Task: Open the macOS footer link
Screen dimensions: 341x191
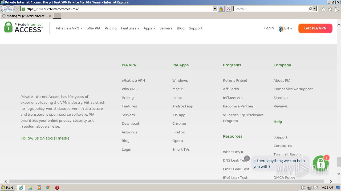Action: pyautogui.click(x=178, y=89)
